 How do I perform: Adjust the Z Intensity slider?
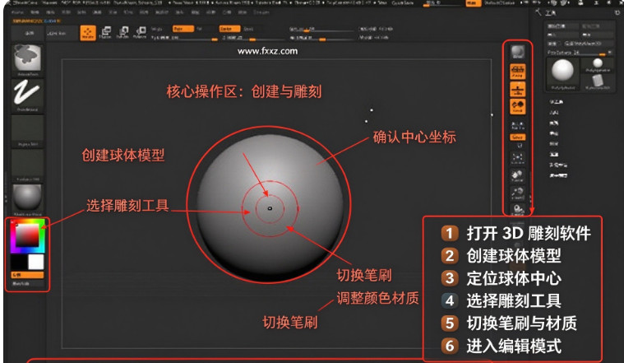252,38
